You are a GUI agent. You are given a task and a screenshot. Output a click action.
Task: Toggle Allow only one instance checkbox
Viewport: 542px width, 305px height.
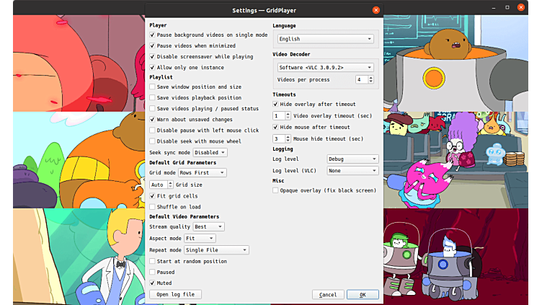[153, 67]
